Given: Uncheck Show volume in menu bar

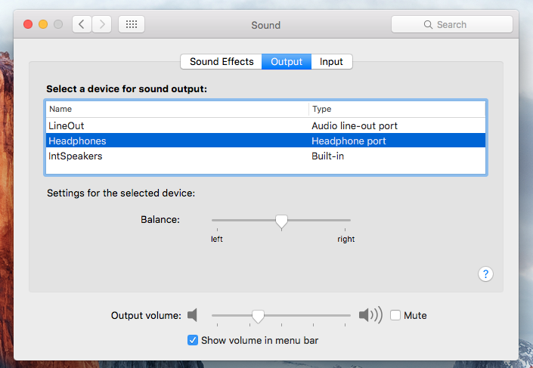Looking at the screenshot, I should pos(193,340).
